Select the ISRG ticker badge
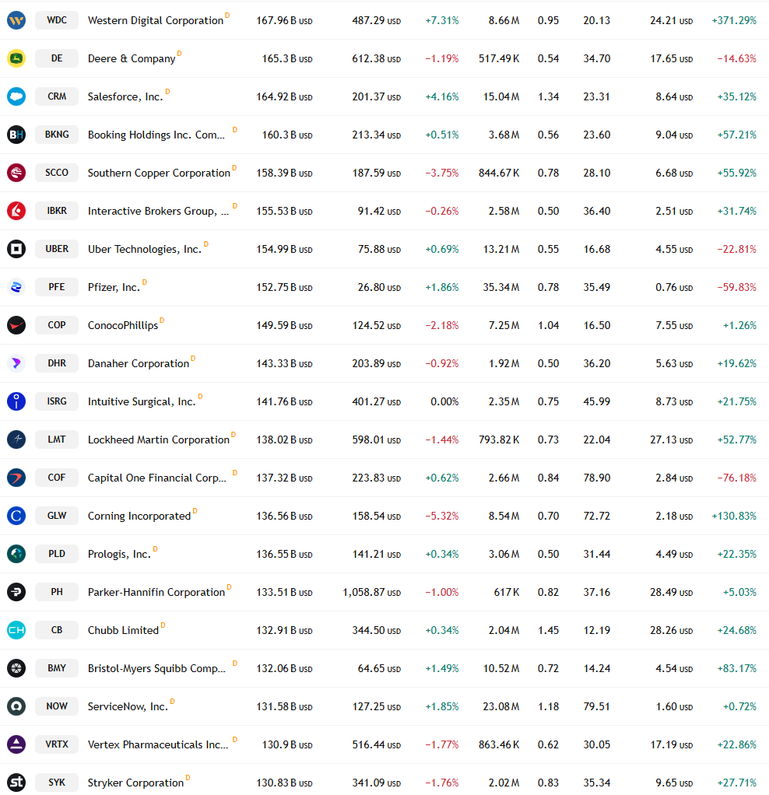Screen dimensions: 769x795 57,401
